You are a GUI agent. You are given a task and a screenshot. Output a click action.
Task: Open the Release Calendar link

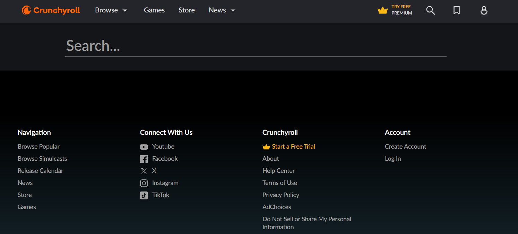[41, 171]
